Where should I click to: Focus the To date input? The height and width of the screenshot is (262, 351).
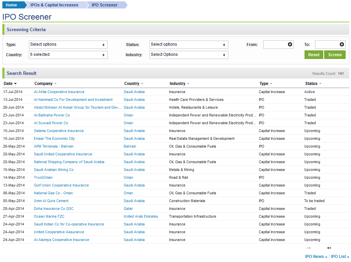point(330,45)
